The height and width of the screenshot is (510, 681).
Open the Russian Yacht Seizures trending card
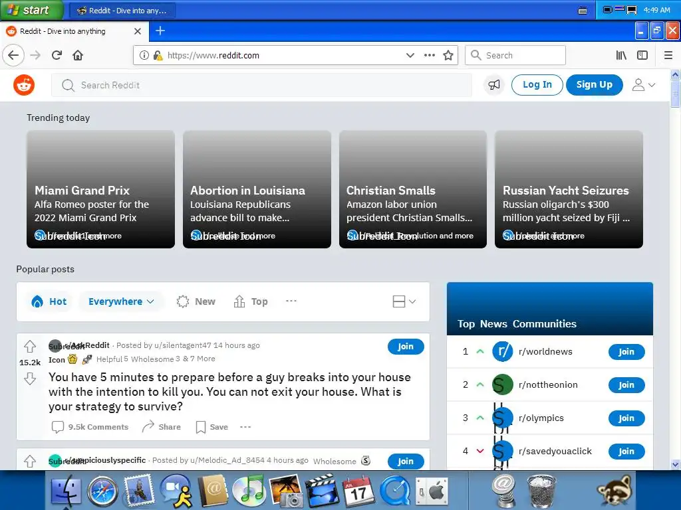click(569, 189)
